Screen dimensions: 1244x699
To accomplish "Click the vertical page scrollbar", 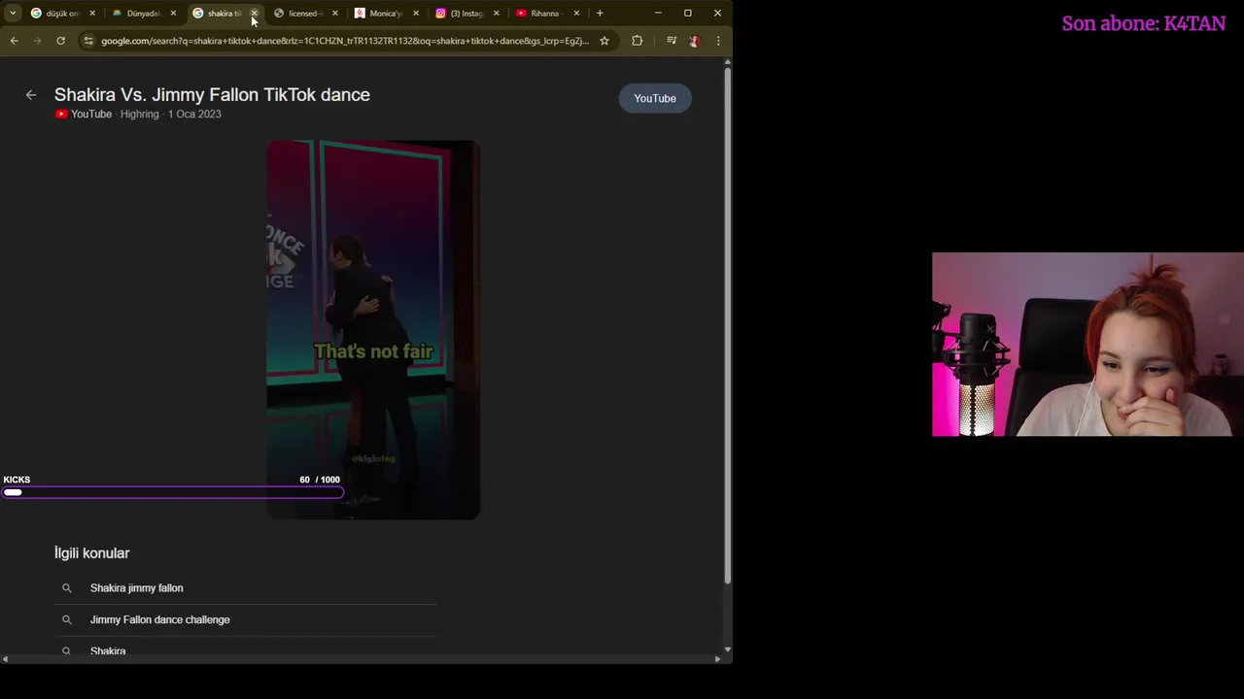I will [727, 326].
